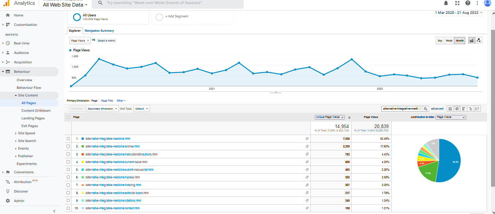The height and width of the screenshot is (214, 495).
Task: Expand the Unique Page Views column dropdown
Action: point(330,117)
